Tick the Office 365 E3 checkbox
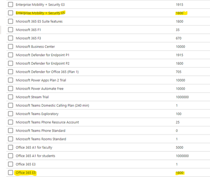210x177 pixels. click(x=11, y=164)
